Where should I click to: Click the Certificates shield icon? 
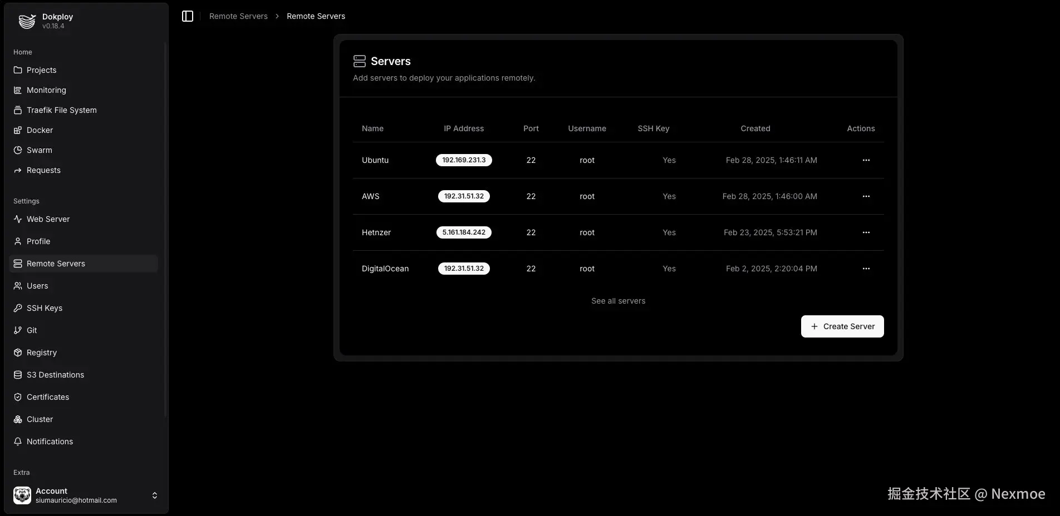[x=18, y=397]
